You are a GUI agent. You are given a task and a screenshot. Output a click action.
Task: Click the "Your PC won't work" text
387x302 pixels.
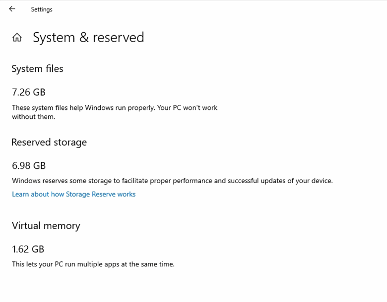pyautogui.click(x=188, y=107)
